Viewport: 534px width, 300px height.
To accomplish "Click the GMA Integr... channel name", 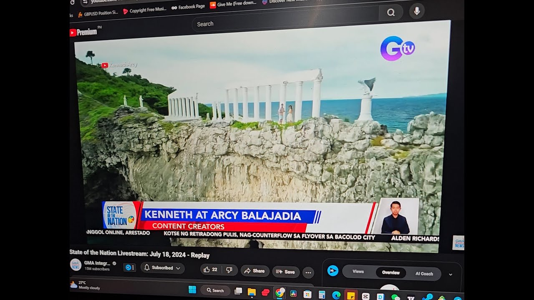I will [97, 263].
